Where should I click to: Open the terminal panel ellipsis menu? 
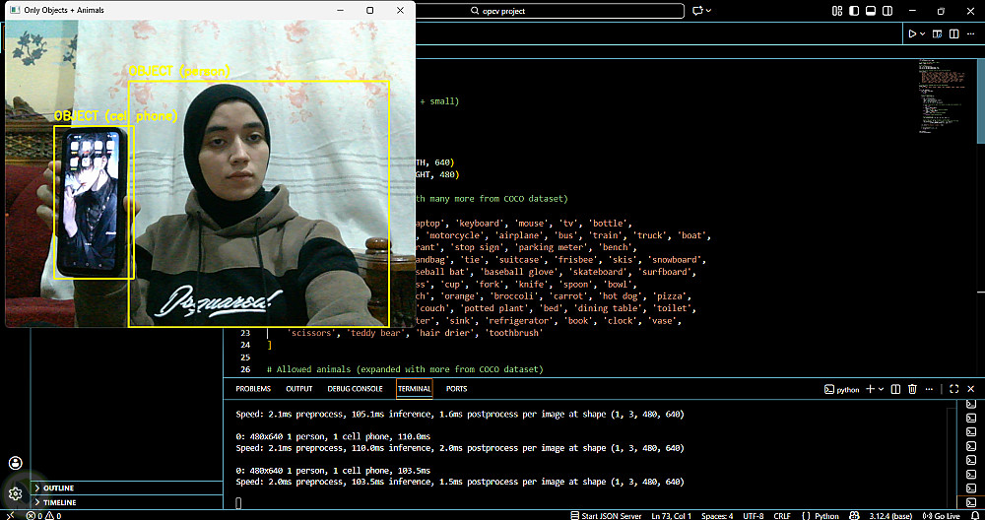point(929,389)
